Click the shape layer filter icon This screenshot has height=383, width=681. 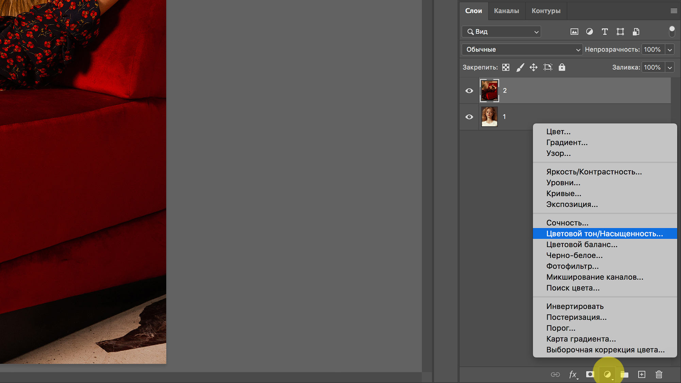620,32
